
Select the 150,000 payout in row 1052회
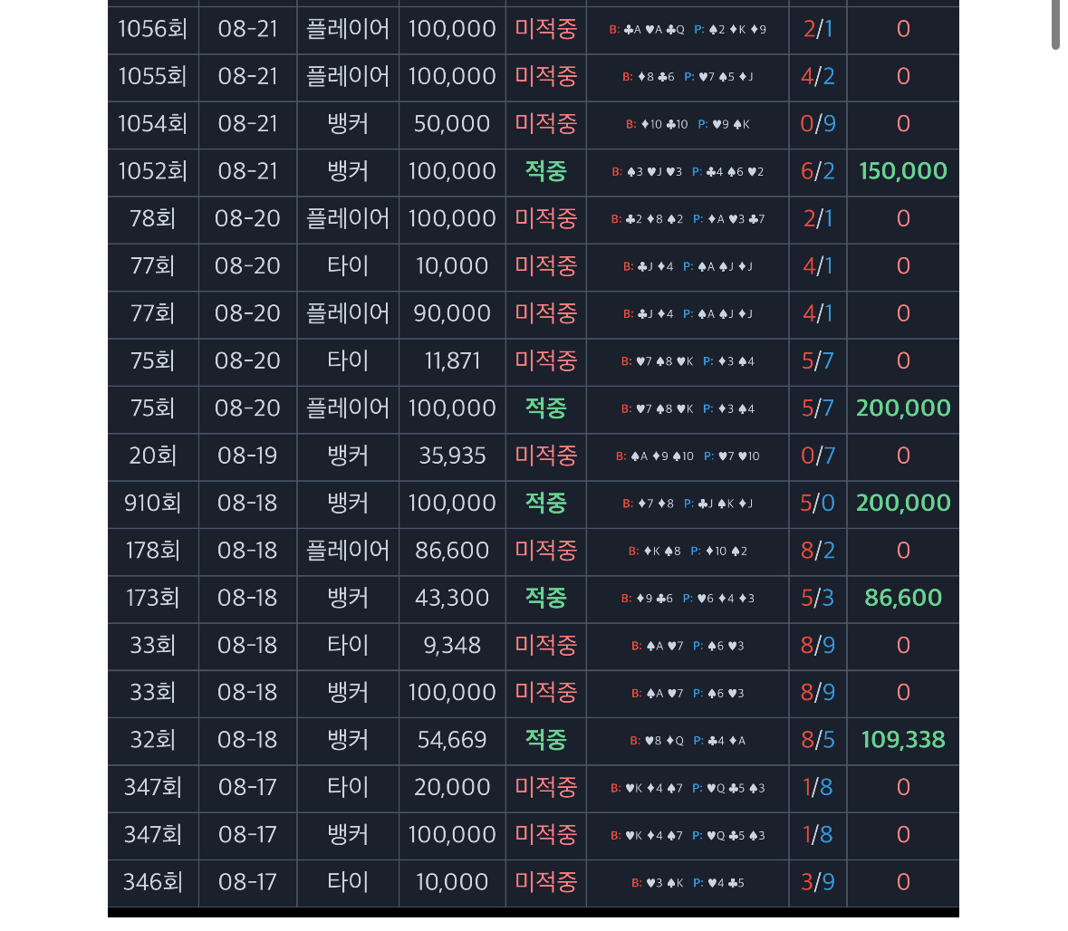tap(903, 171)
